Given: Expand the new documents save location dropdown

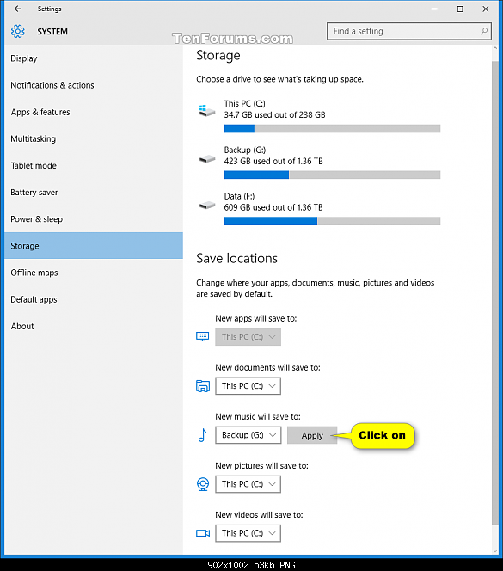Looking at the screenshot, I should tap(248, 386).
